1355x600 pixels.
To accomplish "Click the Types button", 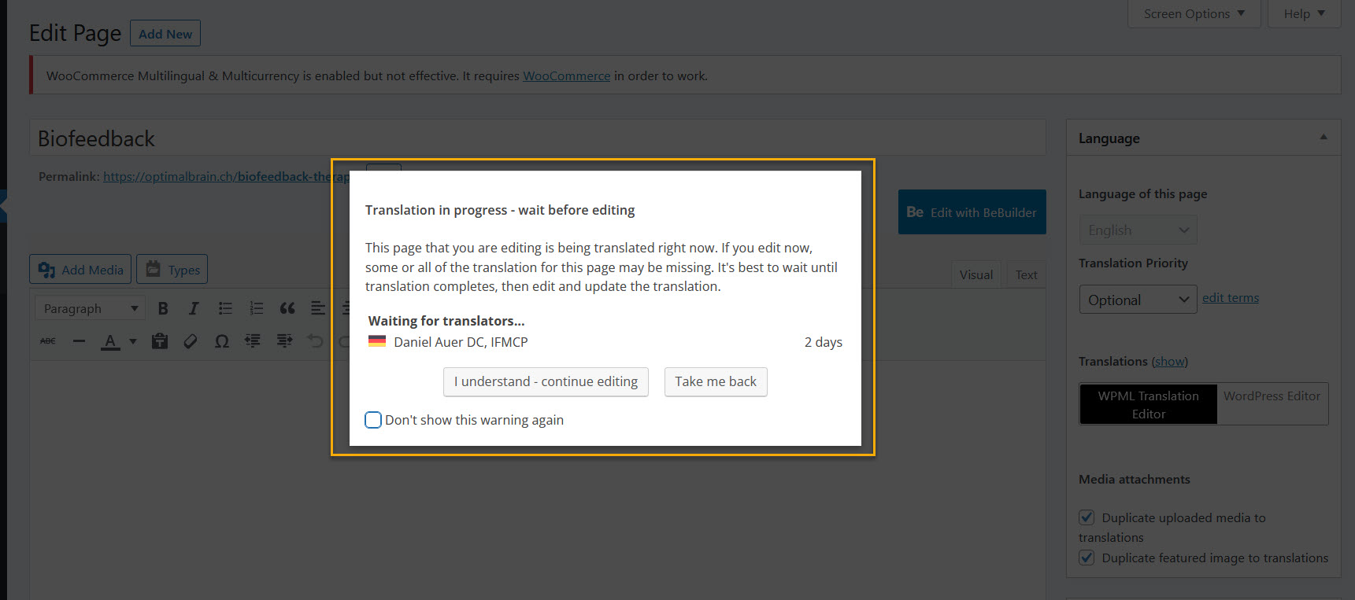I will point(172,269).
